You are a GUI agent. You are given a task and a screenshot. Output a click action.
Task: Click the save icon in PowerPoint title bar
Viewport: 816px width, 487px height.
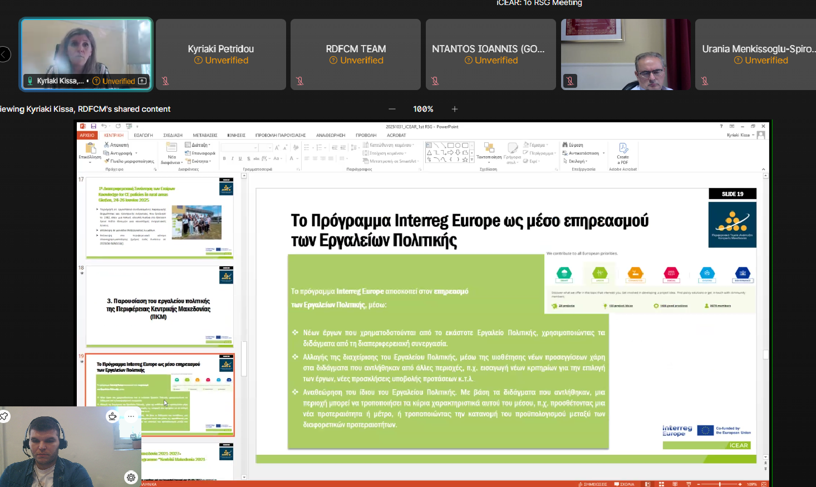94,126
